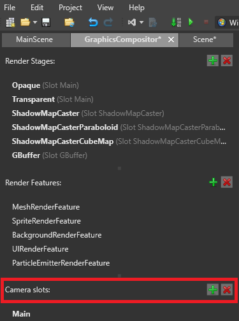Screen dimensions: 239x321
Task: Close the GraphicsCompositor tab
Action: click(x=171, y=39)
